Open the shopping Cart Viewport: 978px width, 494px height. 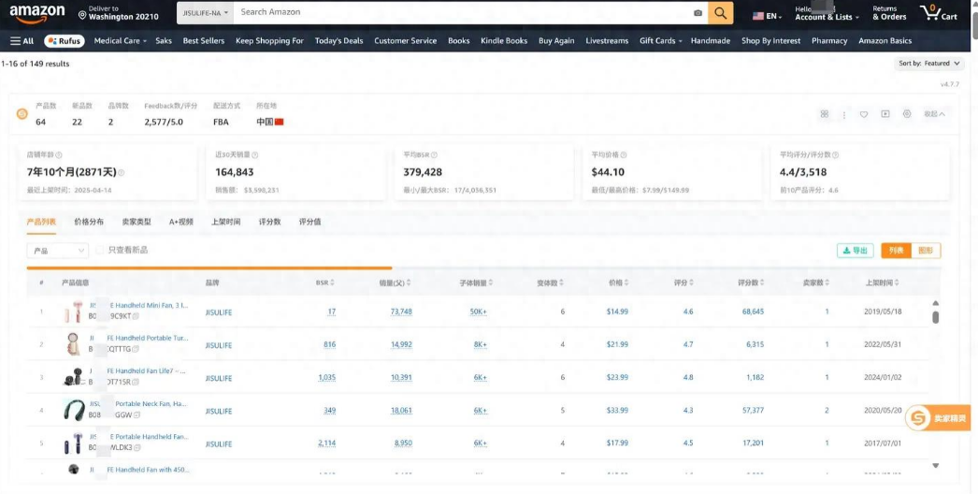(x=939, y=12)
